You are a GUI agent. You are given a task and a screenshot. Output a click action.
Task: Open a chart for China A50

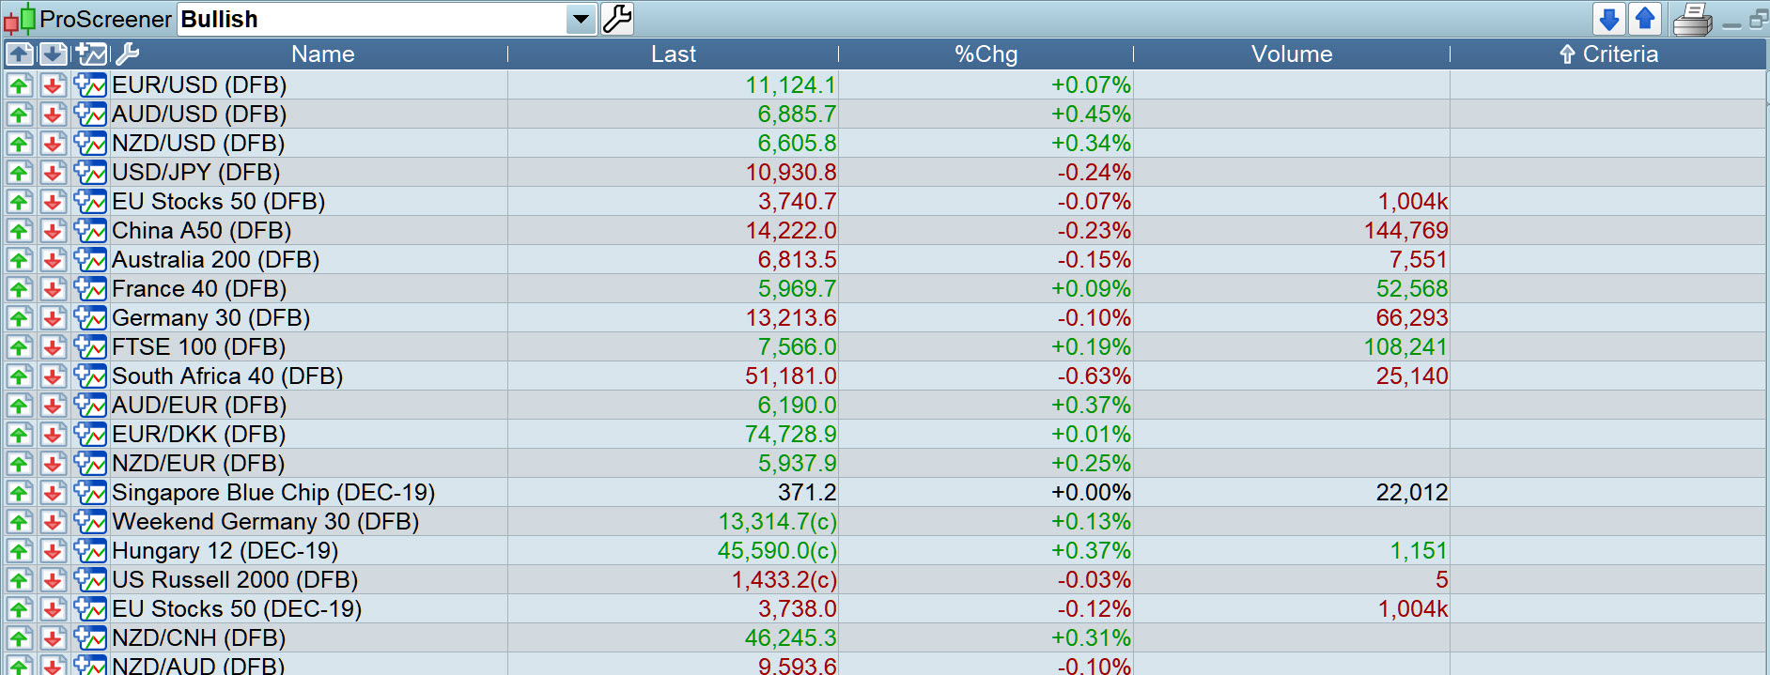pyautogui.click(x=90, y=231)
